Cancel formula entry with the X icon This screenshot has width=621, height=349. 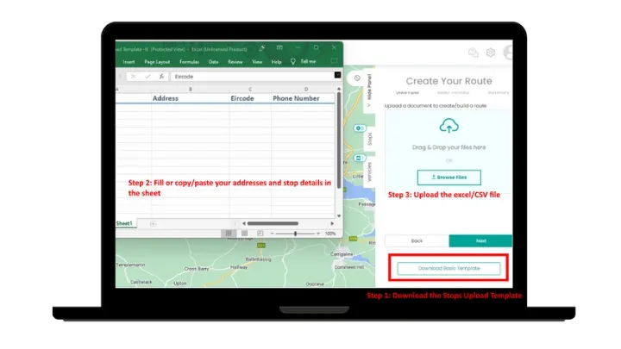[x=134, y=77]
